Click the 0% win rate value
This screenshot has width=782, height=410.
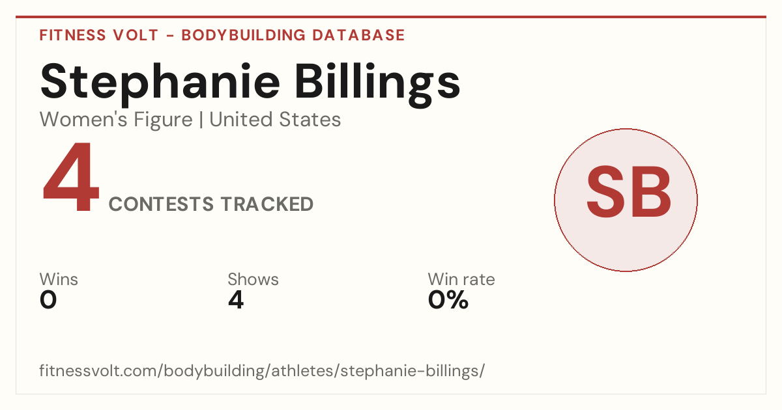click(448, 300)
